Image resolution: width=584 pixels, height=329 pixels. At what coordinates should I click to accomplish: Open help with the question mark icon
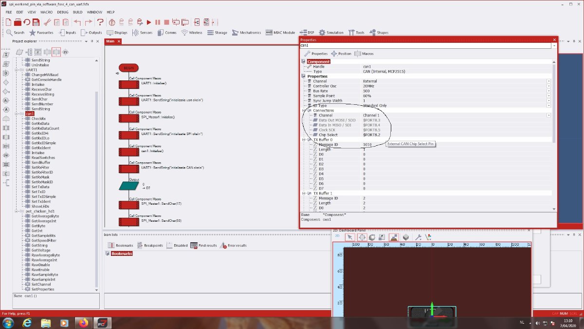click(100, 22)
